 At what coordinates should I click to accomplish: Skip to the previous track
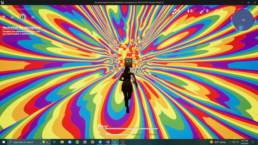(x=12, y=17)
